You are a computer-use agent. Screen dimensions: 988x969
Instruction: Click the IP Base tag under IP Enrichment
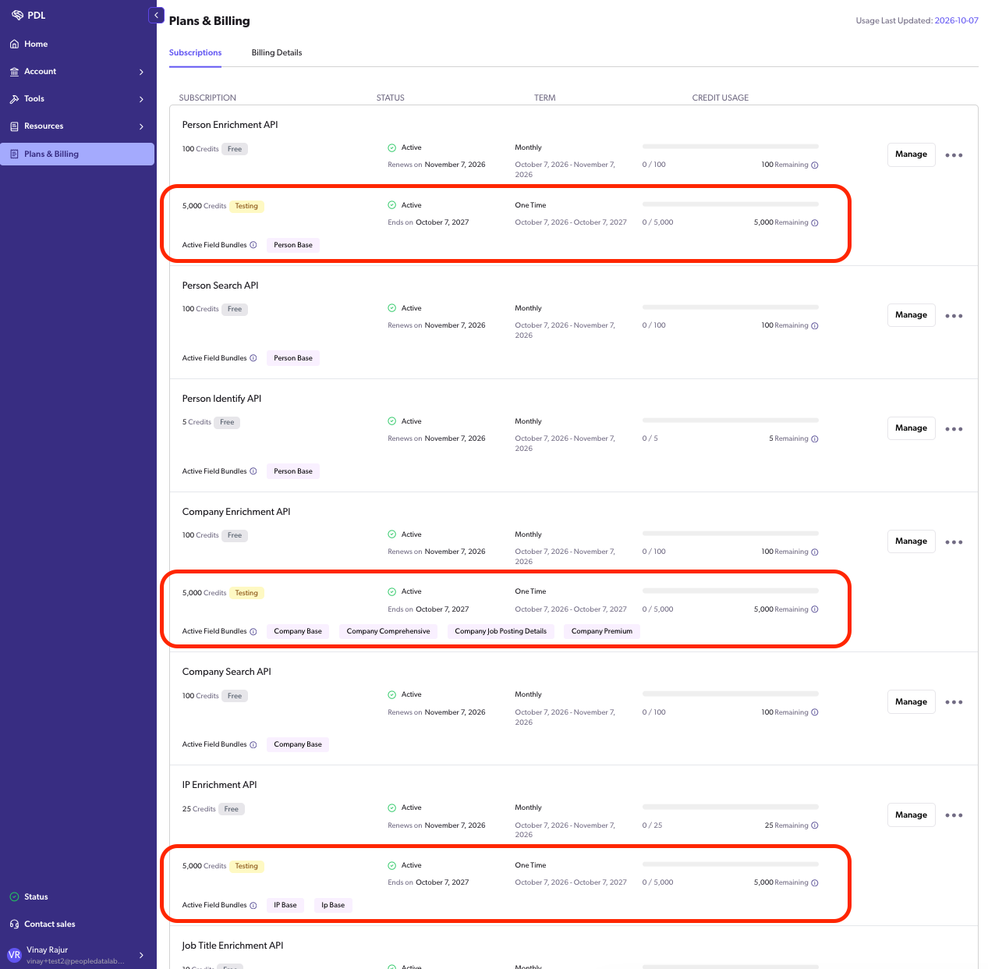285,905
